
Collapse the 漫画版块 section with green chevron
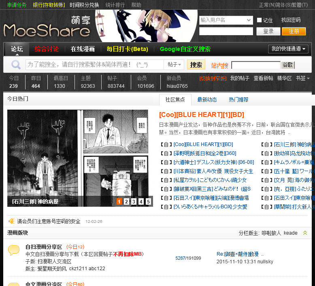point(305,233)
